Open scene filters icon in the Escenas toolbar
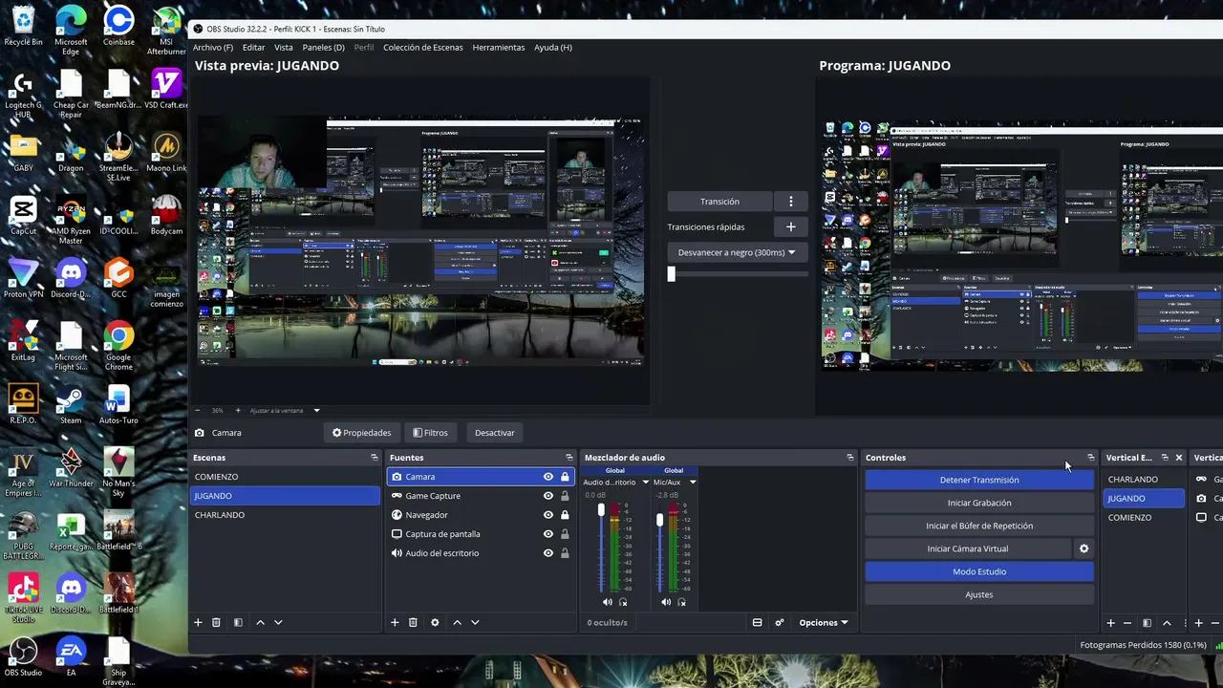 [238, 622]
